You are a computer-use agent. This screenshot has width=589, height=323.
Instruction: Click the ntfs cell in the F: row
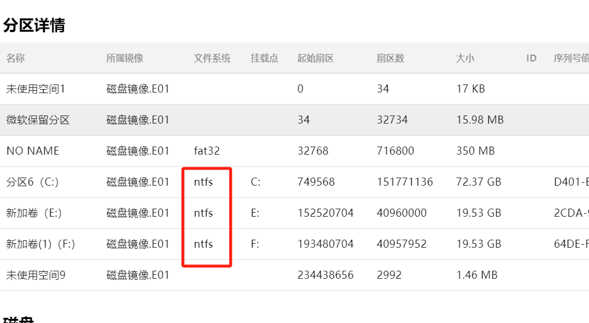(203, 244)
